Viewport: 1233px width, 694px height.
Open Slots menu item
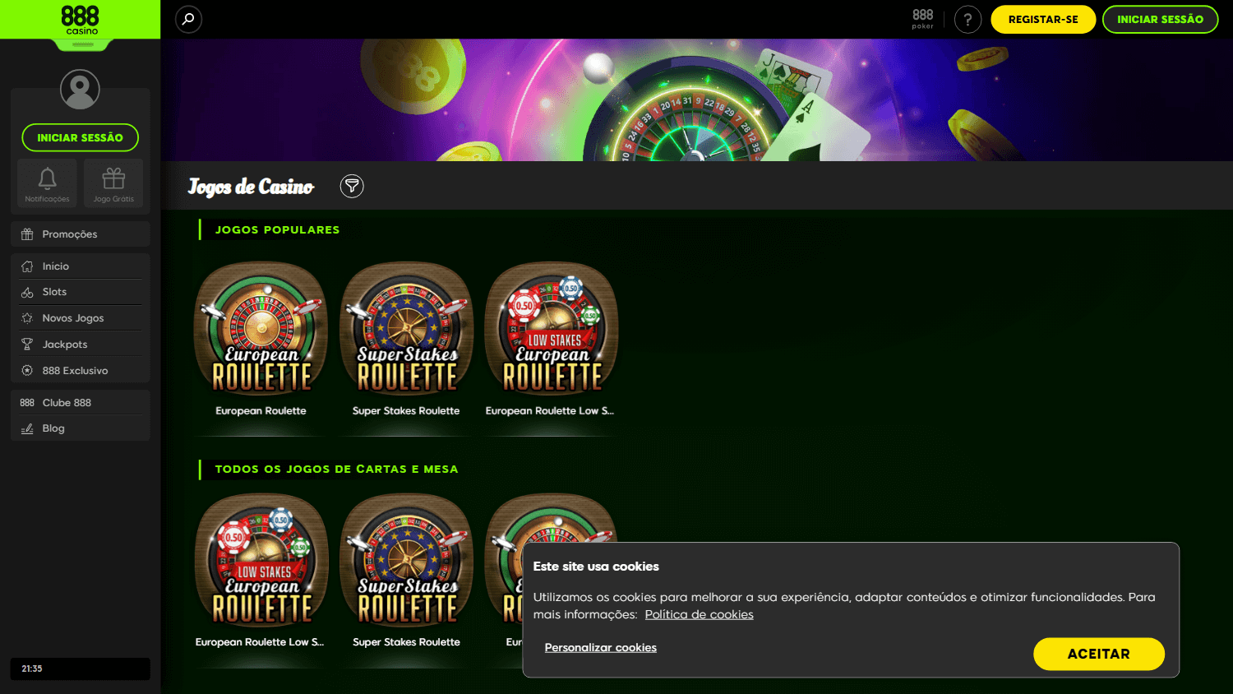click(x=81, y=292)
